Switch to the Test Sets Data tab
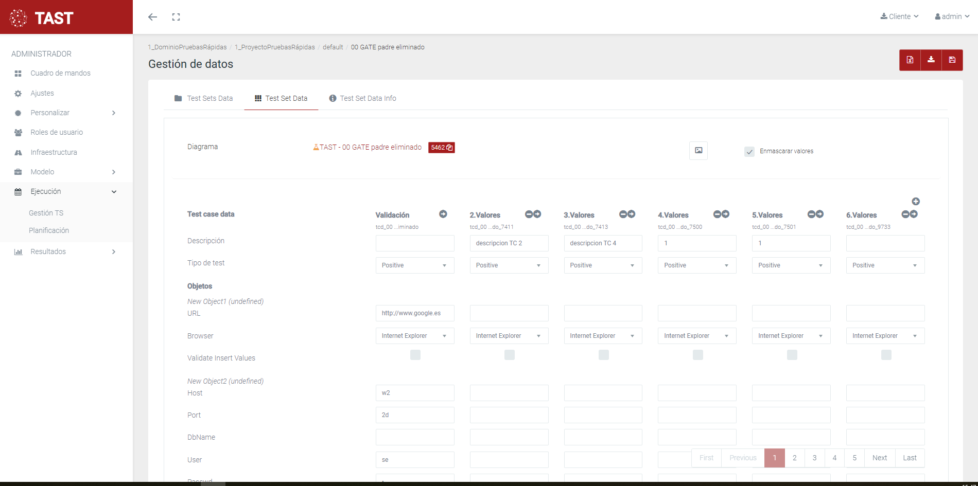Image resolution: width=978 pixels, height=486 pixels. 204,98
